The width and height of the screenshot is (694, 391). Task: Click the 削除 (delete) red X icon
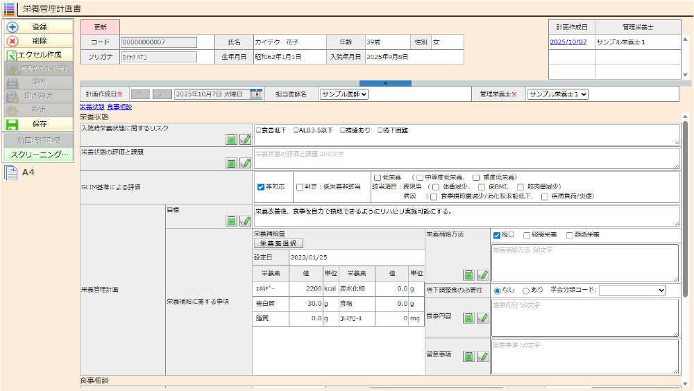click(12, 41)
